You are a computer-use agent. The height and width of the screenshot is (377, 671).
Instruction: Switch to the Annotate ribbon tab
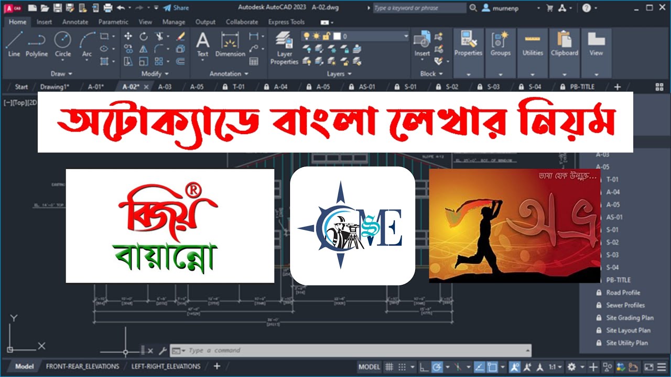point(75,22)
